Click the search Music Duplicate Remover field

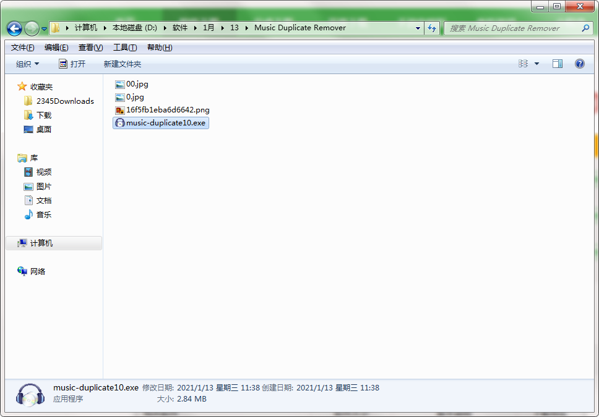[x=512, y=28]
